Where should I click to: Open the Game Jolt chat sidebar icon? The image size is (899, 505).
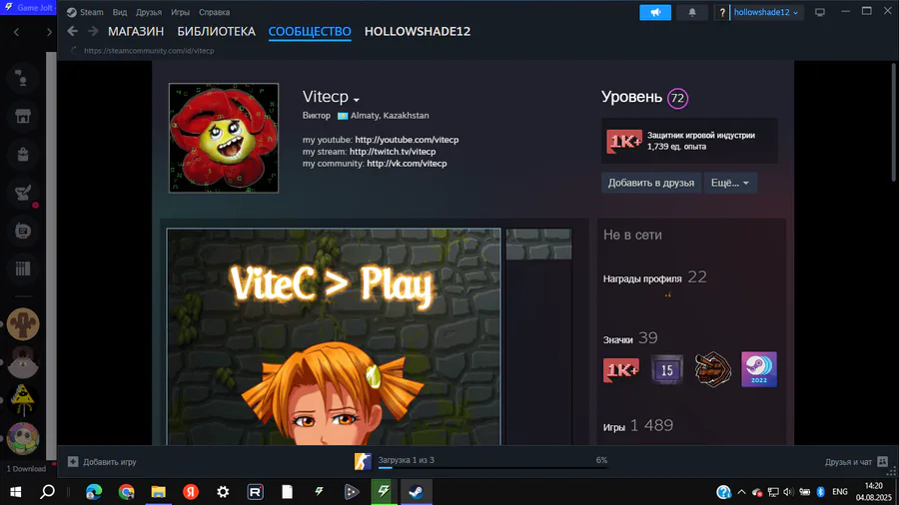click(23, 231)
